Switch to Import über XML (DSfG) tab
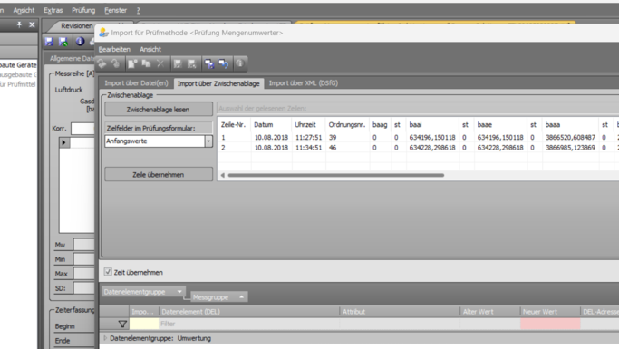 pos(304,83)
